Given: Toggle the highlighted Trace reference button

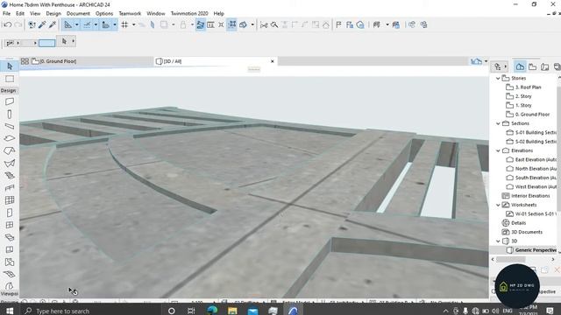Looking at the screenshot, I should [201, 24].
